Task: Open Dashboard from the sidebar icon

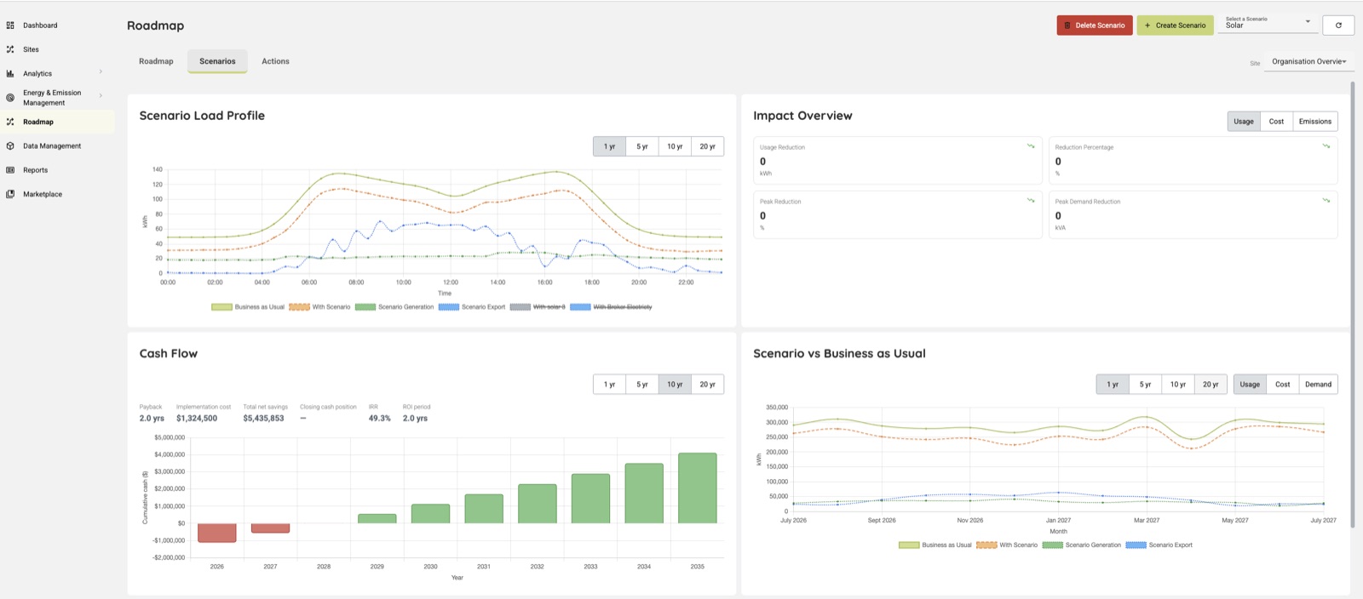Action: (10, 26)
